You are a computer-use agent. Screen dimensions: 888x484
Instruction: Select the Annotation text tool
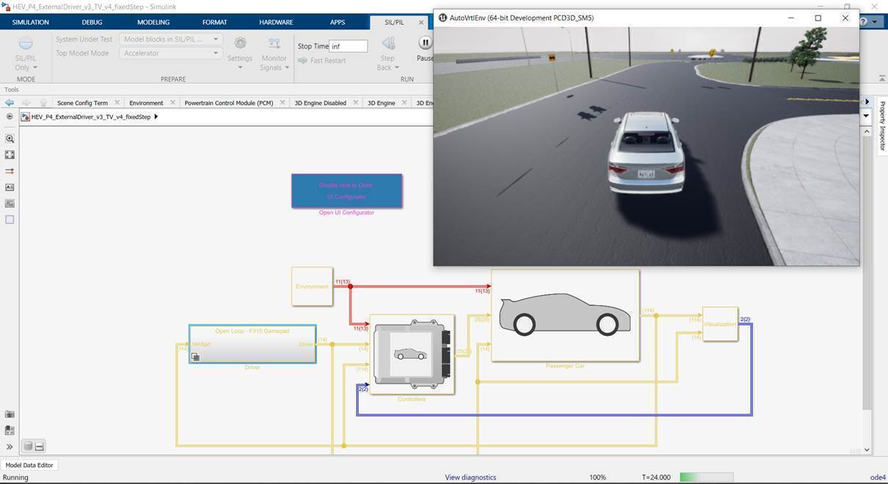[x=10, y=187]
